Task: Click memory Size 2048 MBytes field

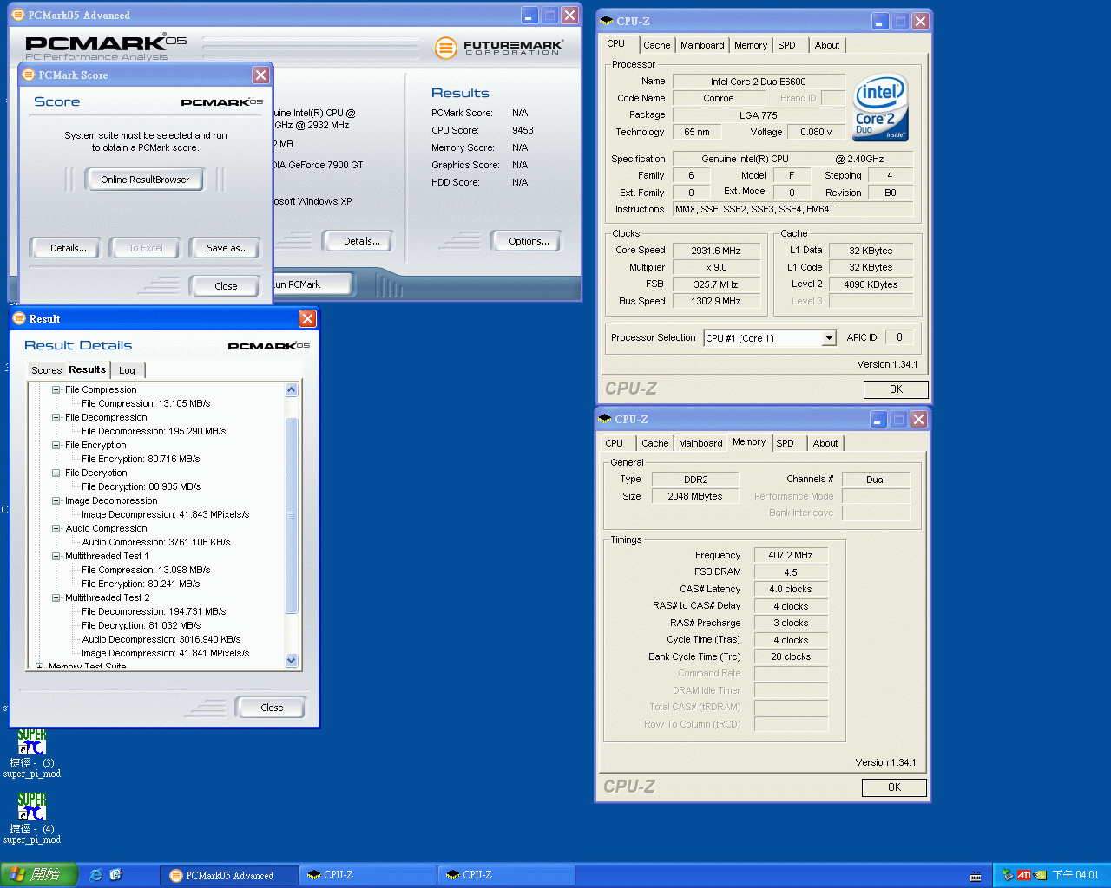Action: pos(695,496)
